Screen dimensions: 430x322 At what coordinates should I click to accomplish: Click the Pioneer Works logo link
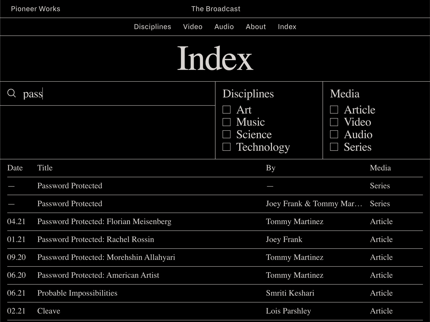pos(36,9)
